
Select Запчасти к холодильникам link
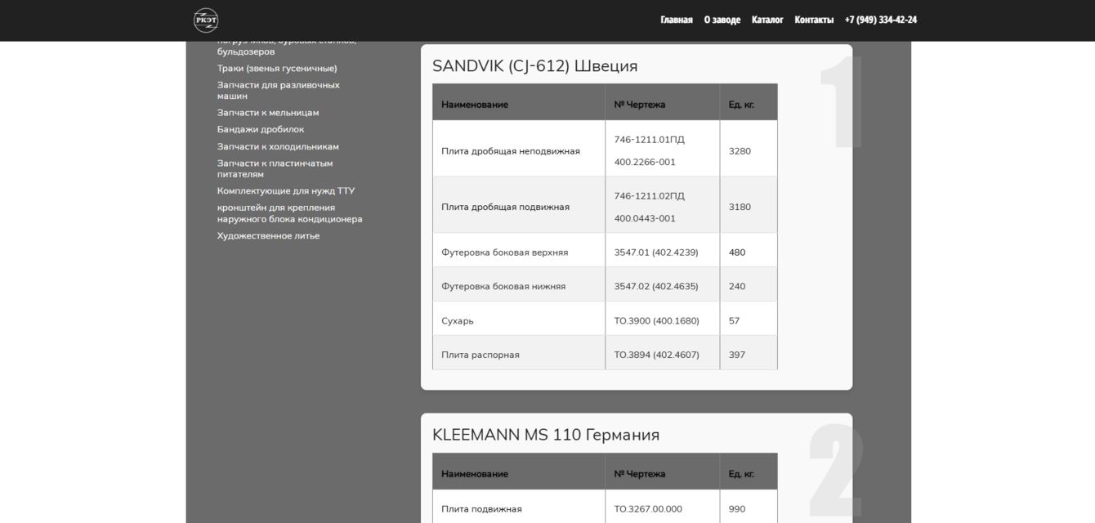pos(278,147)
